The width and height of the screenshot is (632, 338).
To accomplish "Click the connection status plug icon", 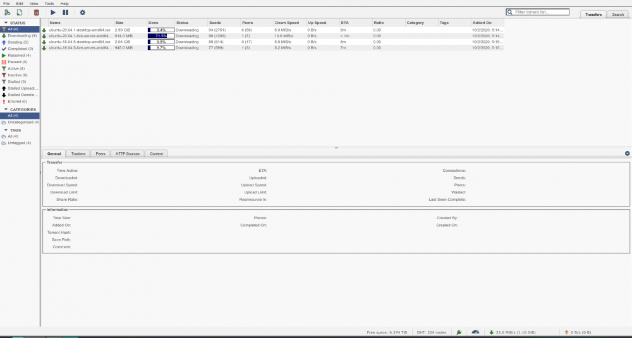I will click(x=459, y=332).
